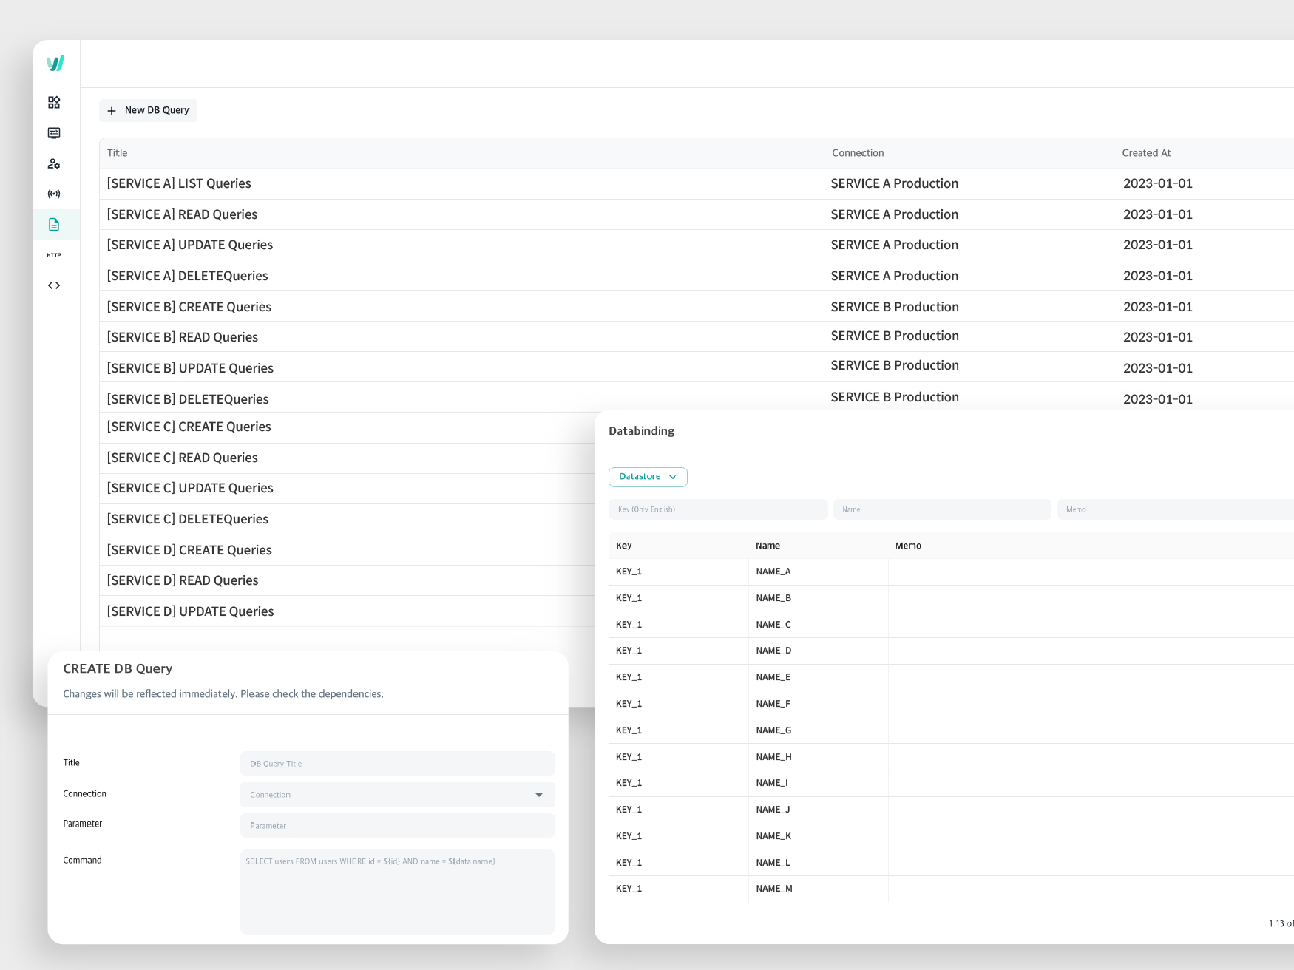
Task: Open the [SERVICE B] CREATE Queries row
Action: click(189, 307)
